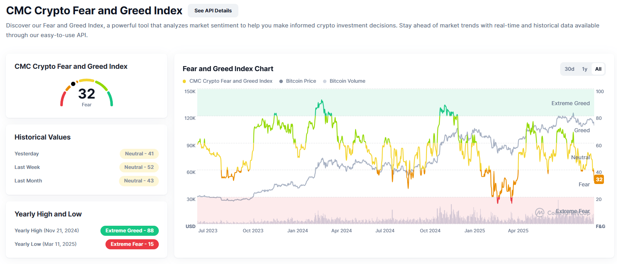
Task: Click the Neutral - 43 last month badge
Action: 139,181
